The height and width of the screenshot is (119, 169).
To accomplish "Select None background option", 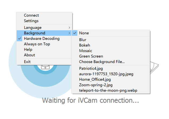I will 111,33.
